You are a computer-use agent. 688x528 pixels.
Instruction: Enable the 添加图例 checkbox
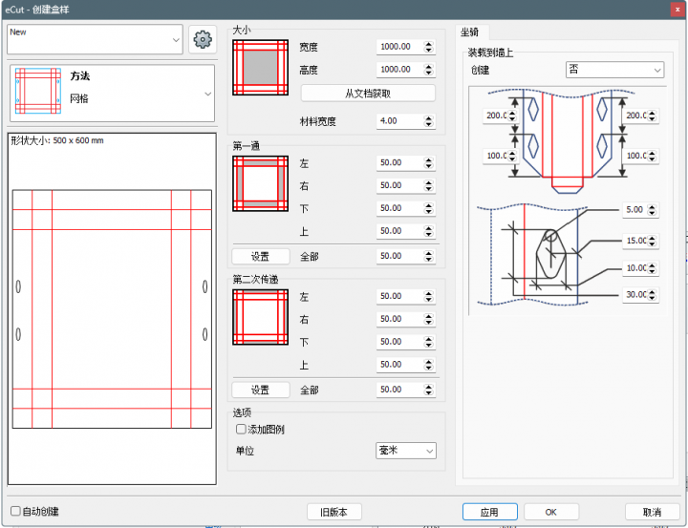coord(241,430)
